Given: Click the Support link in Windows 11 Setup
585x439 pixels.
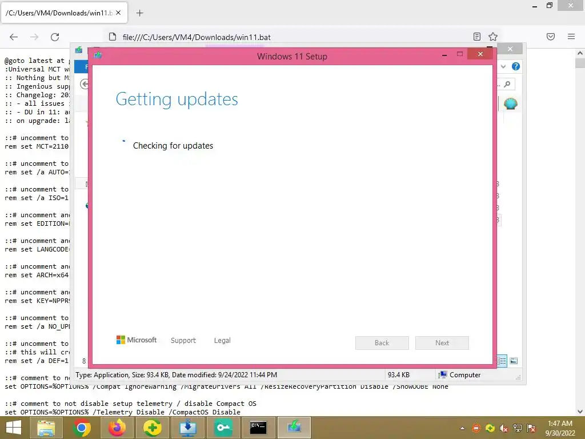Looking at the screenshot, I should [x=183, y=341].
